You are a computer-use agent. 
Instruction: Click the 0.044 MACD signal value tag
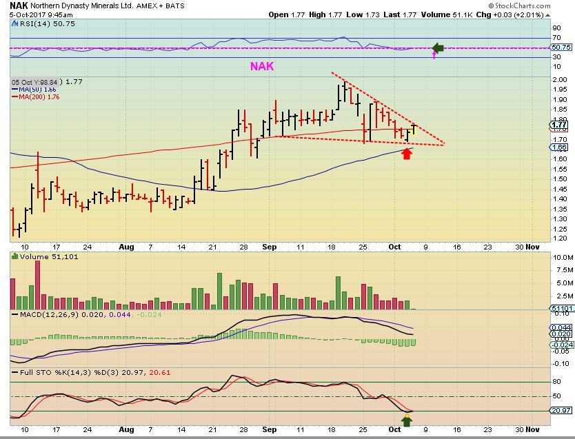(x=561, y=327)
